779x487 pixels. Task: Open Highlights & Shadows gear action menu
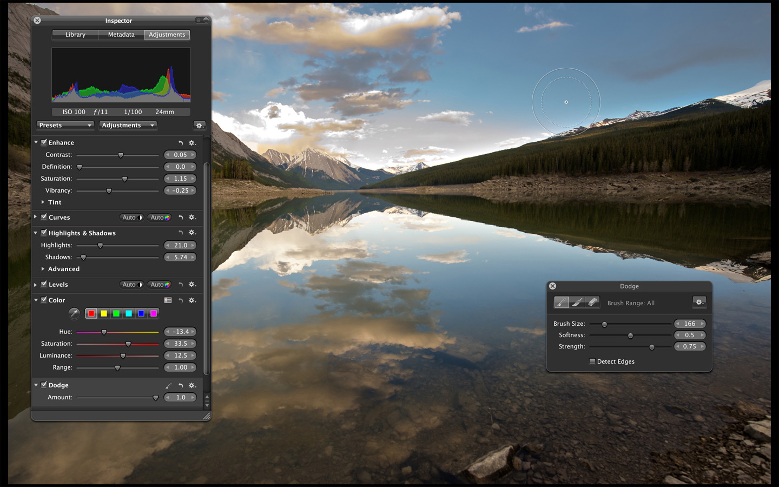(x=192, y=233)
